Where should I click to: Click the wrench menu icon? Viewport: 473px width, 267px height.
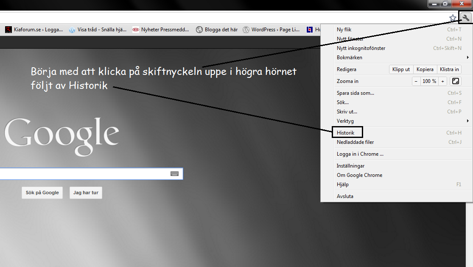[466, 18]
